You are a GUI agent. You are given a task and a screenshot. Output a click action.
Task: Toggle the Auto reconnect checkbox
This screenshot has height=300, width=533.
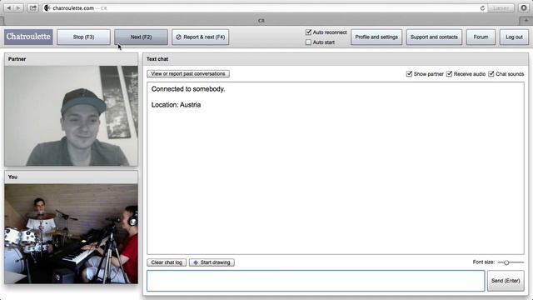click(308, 32)
